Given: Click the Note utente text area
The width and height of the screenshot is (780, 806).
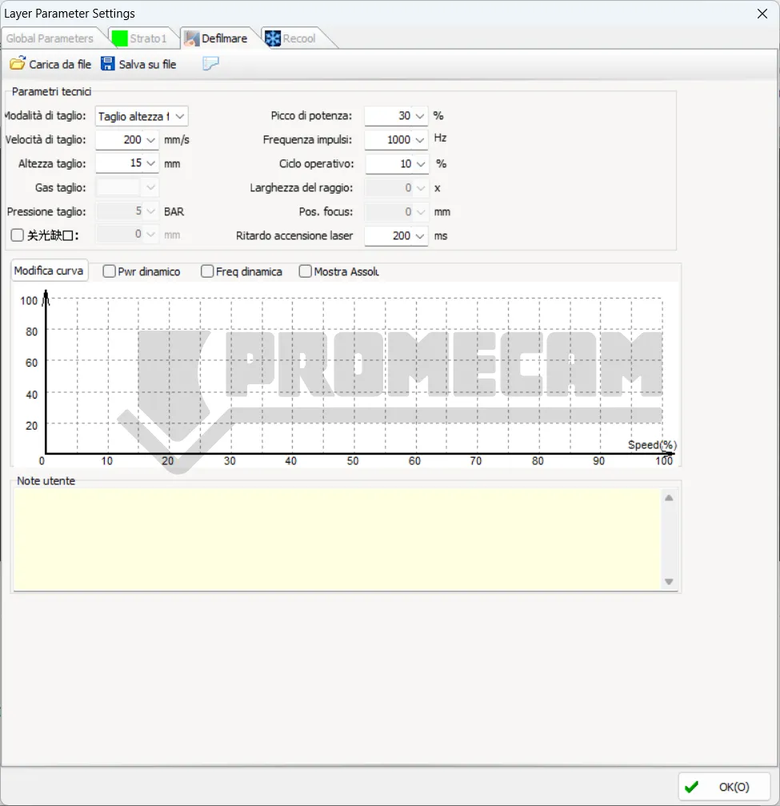Looking at the screenshot, I should [x=336, y=538].
